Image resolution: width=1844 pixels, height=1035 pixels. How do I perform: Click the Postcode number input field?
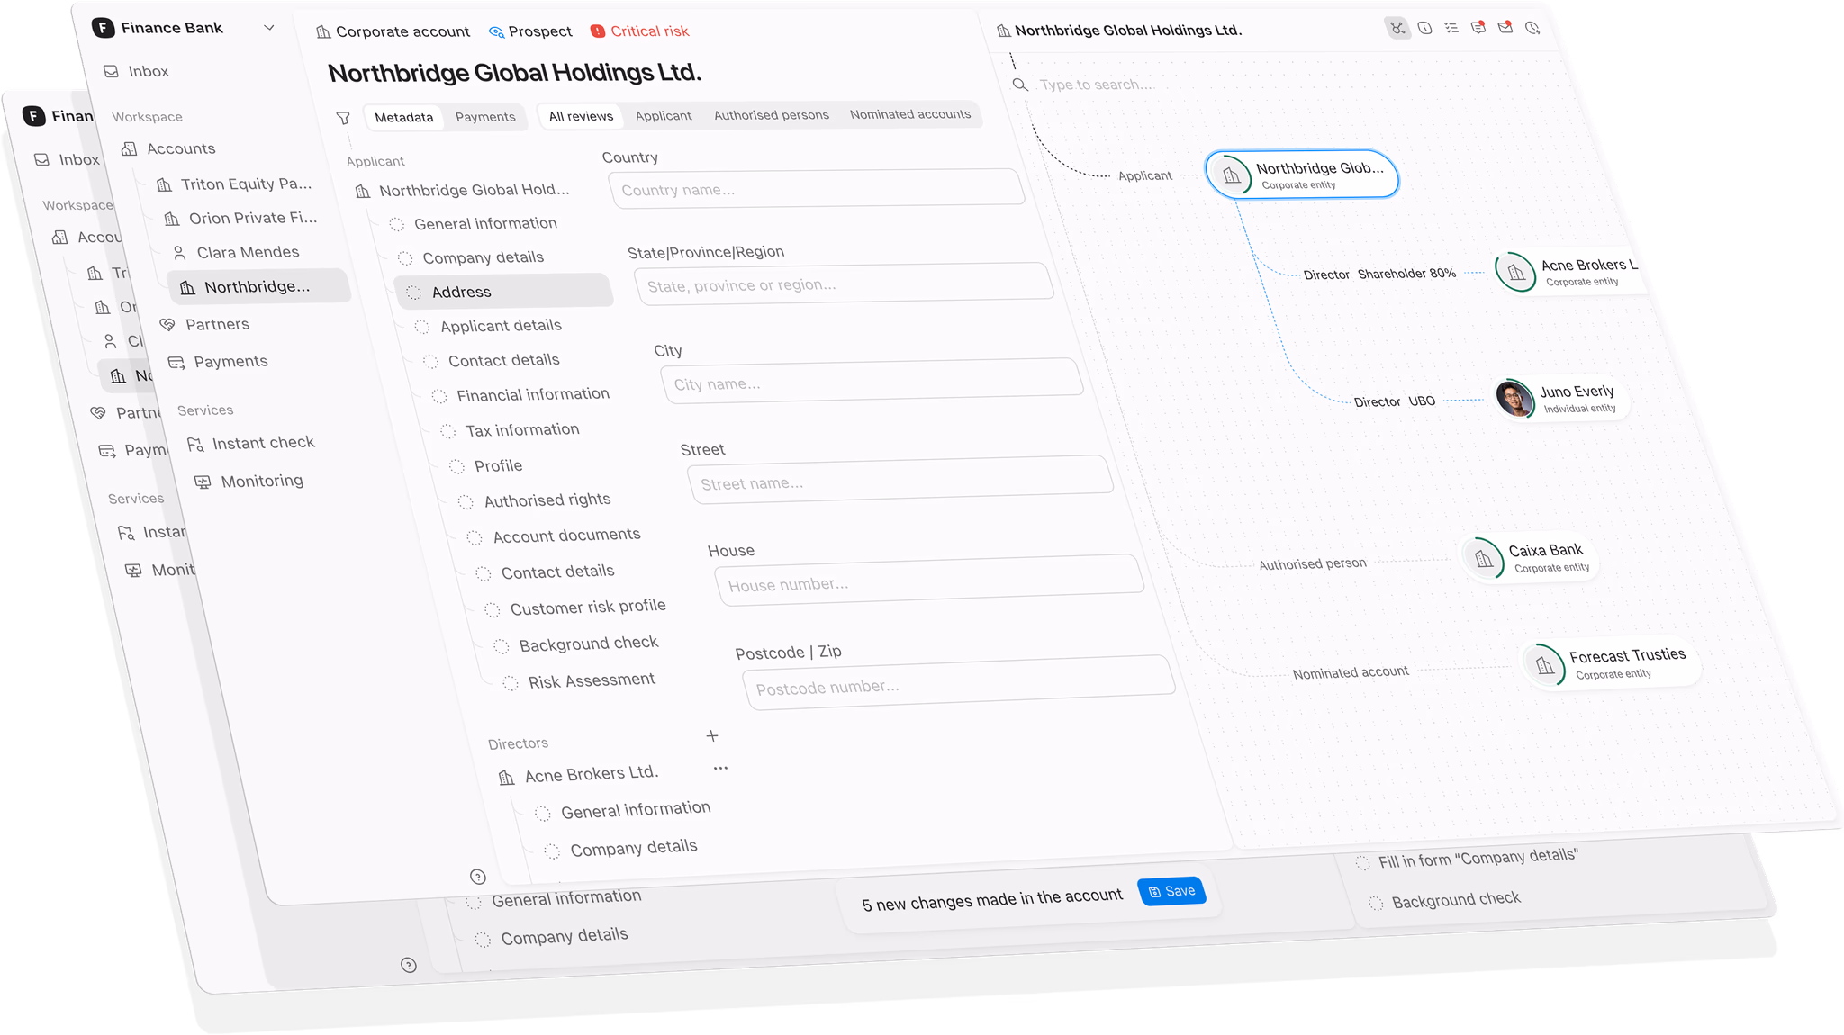[x=958, y=682]
